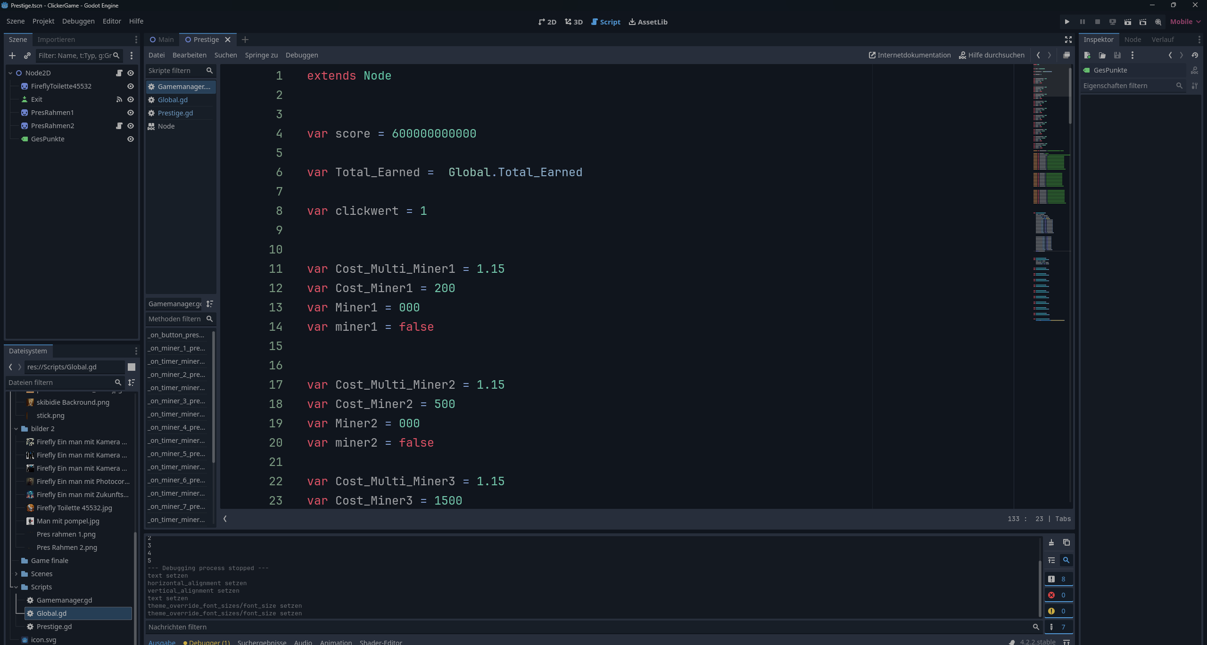Float the script editor in a separate window
Screen dimensions: 1207x645
coord(1066,55)
